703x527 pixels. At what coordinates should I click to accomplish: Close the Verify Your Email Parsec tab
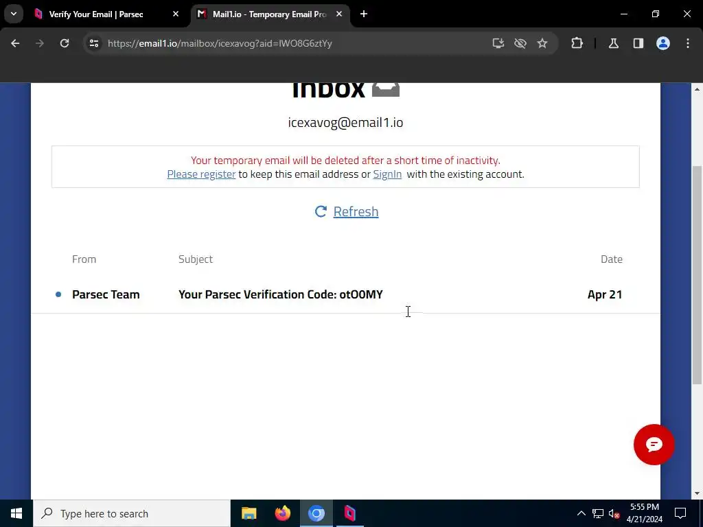point(176,14)
